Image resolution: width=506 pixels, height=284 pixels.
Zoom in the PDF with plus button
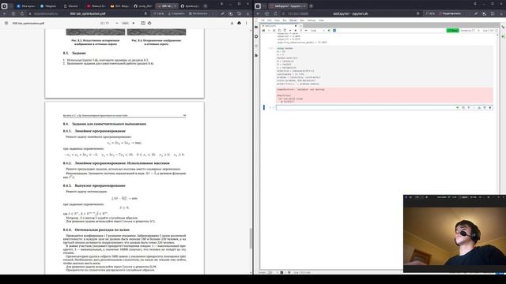tap(134, 23)
